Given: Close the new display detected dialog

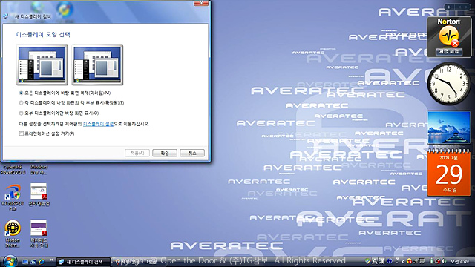Looking at the screenshot, I should click(201, 3).
